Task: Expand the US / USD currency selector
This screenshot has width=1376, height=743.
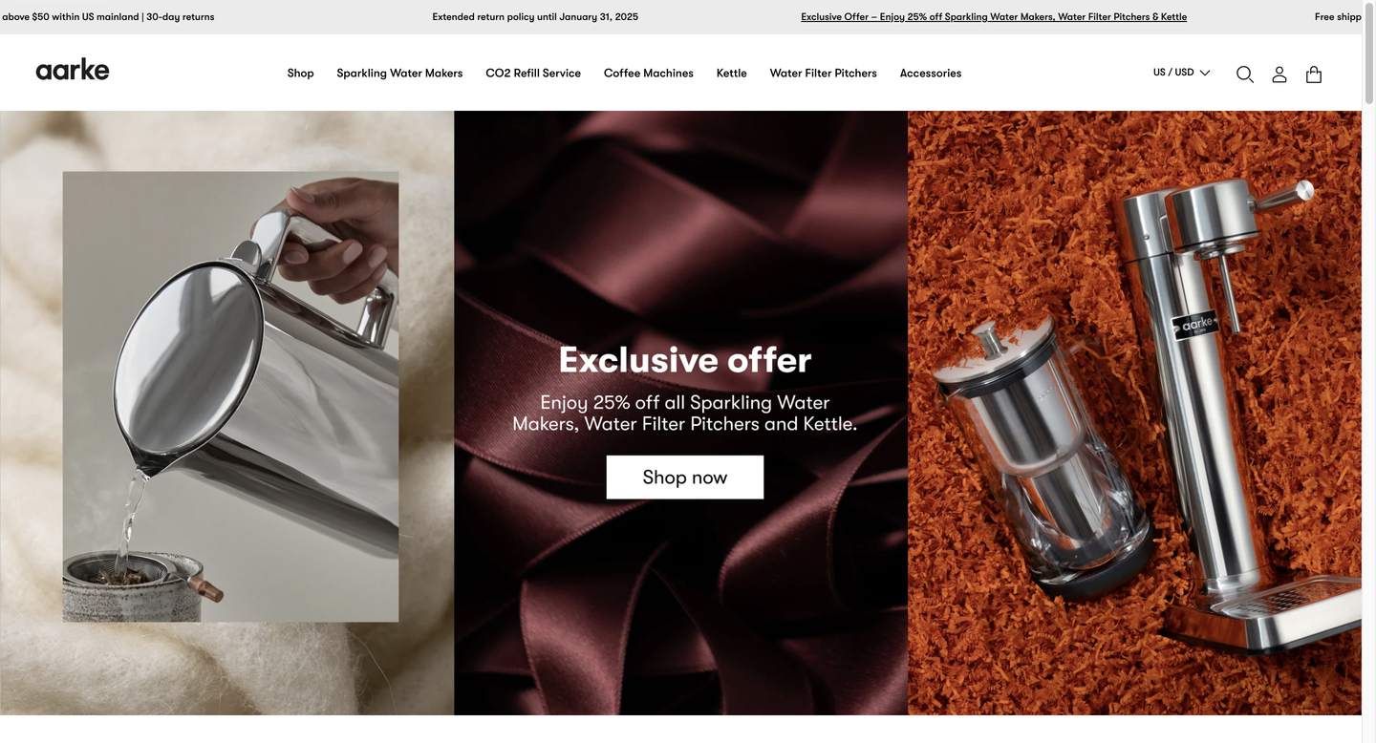Action: (x=1182, y=73)
